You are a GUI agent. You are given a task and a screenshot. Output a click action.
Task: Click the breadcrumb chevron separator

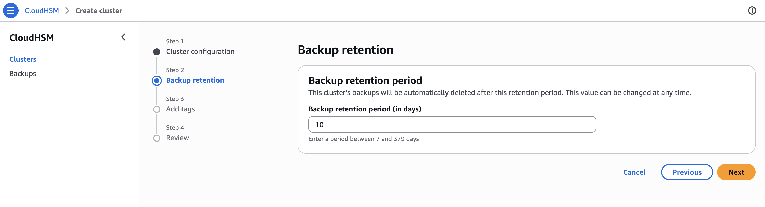pos(67,11)
